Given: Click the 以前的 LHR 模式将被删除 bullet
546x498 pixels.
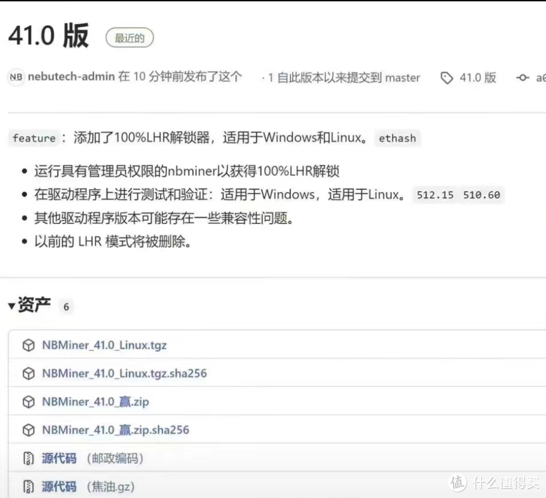Looking at the screenshot, I should pyautogui.click(x=113, y=241).
